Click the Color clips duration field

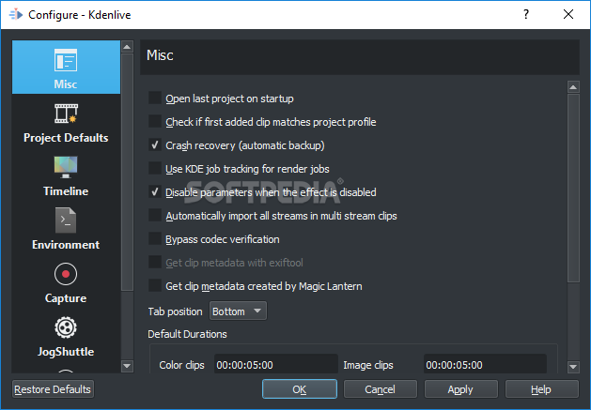click(276, 365)
